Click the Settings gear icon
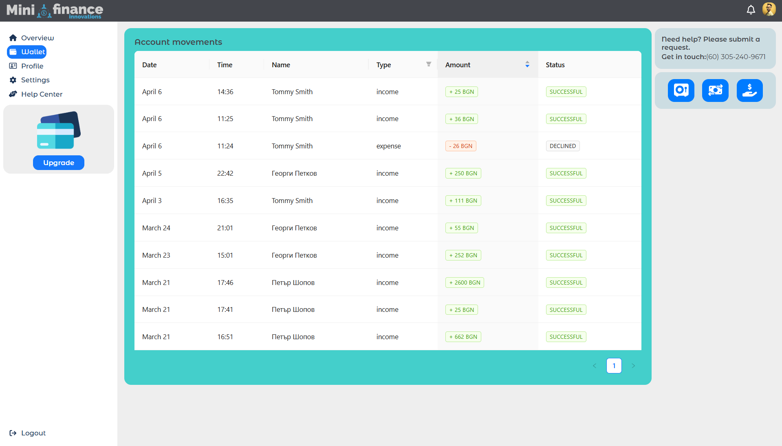This screenshot has width=782, height=446. (x=13, y=80)
